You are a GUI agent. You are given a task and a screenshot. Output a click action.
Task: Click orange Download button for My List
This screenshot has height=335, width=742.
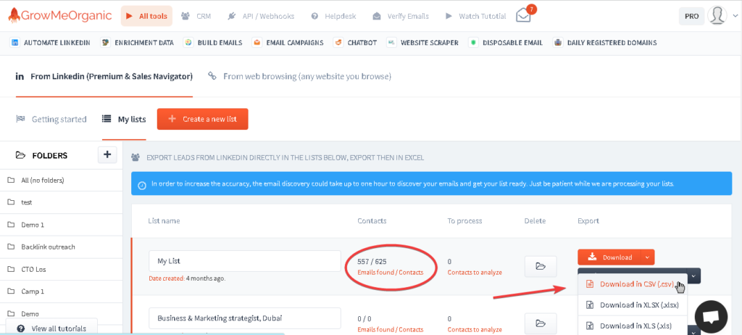point(609,257)
